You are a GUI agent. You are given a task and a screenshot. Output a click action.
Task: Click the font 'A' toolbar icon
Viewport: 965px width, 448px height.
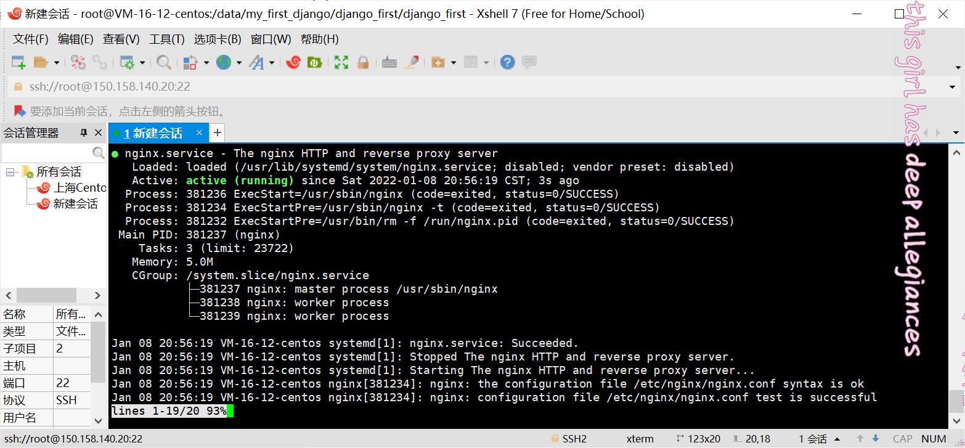pos(256,62)
